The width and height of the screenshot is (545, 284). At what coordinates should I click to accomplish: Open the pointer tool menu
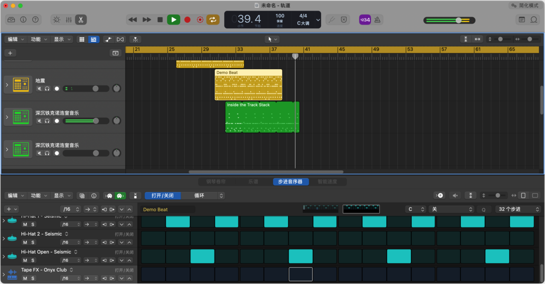[x=272, y=39]
